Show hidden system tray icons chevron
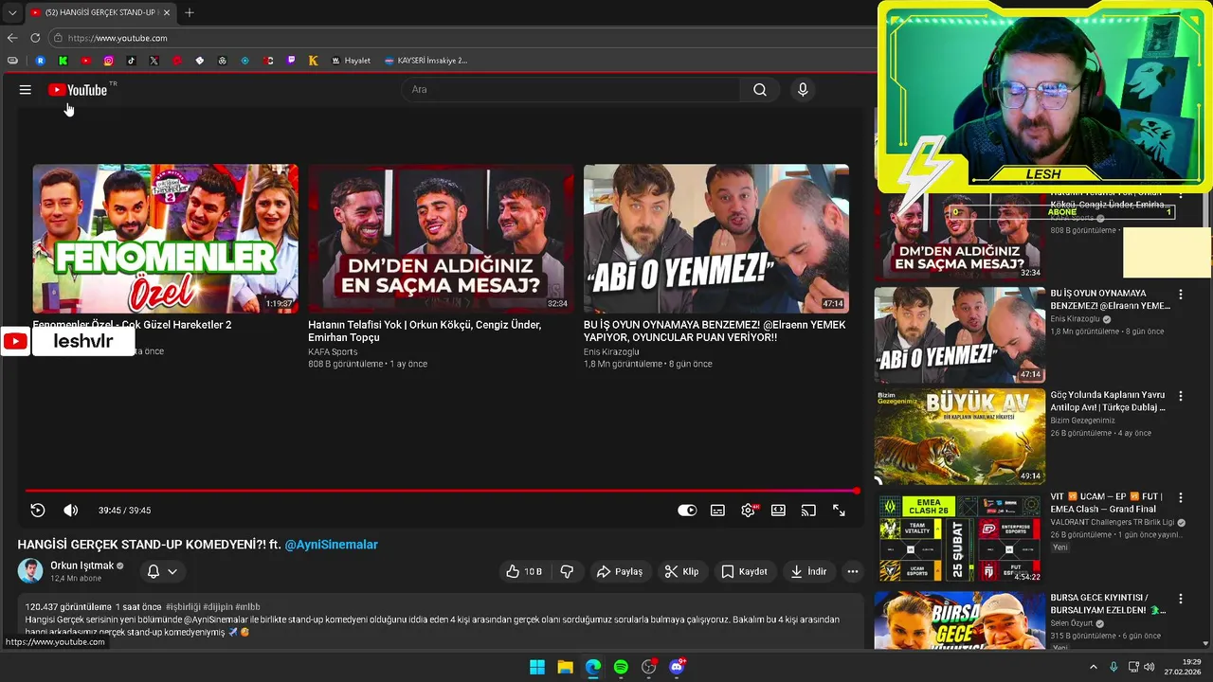The width and height of the screenshot is (1213, 682). [1093, 667]
